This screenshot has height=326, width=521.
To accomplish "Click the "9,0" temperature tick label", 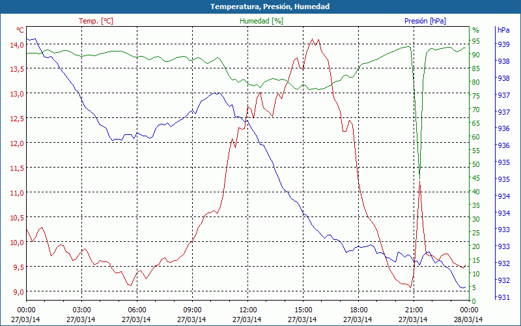I will pyautogui.click(x=18, y=292).
